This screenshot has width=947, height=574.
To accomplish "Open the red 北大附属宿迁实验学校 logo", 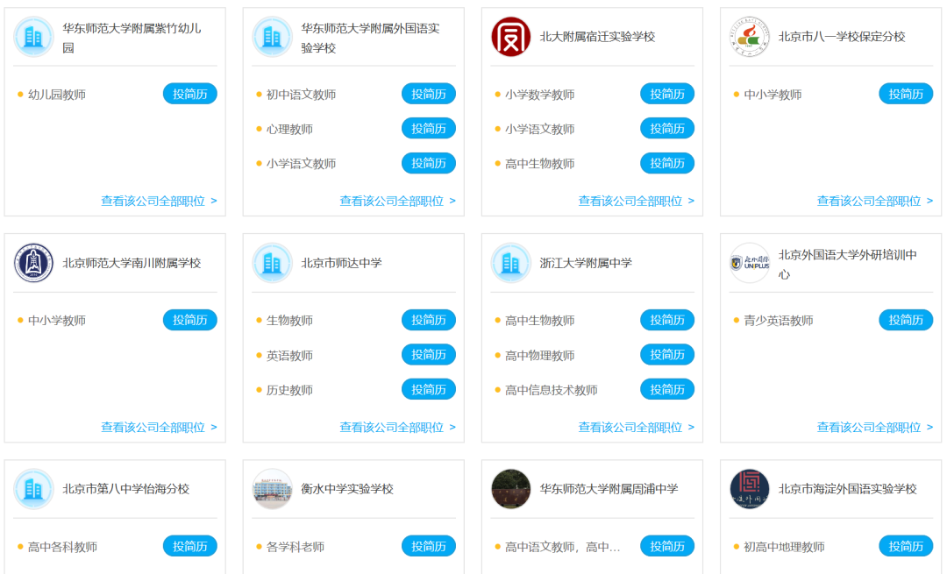I will [511, 37].
